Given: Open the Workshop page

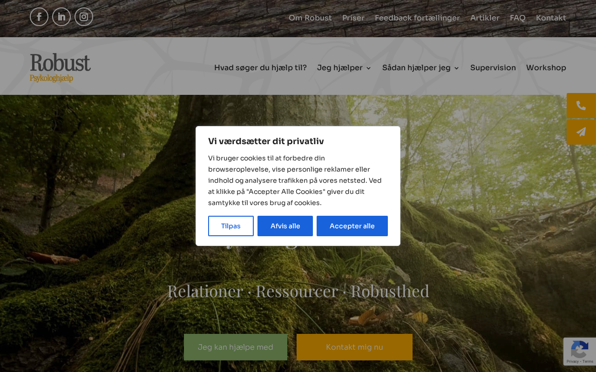Looking at the screenshot, I should tap(546, 68).
